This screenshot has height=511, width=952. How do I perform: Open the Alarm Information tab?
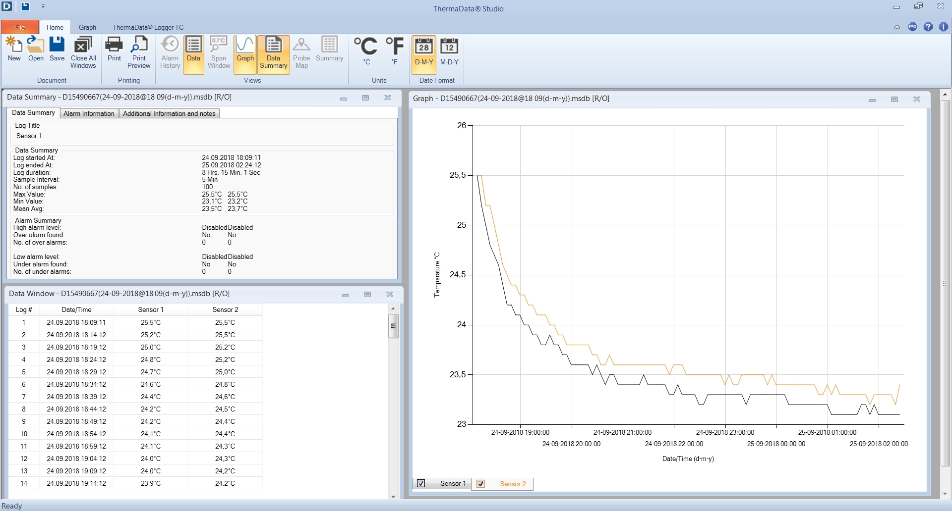coord(89,113)
